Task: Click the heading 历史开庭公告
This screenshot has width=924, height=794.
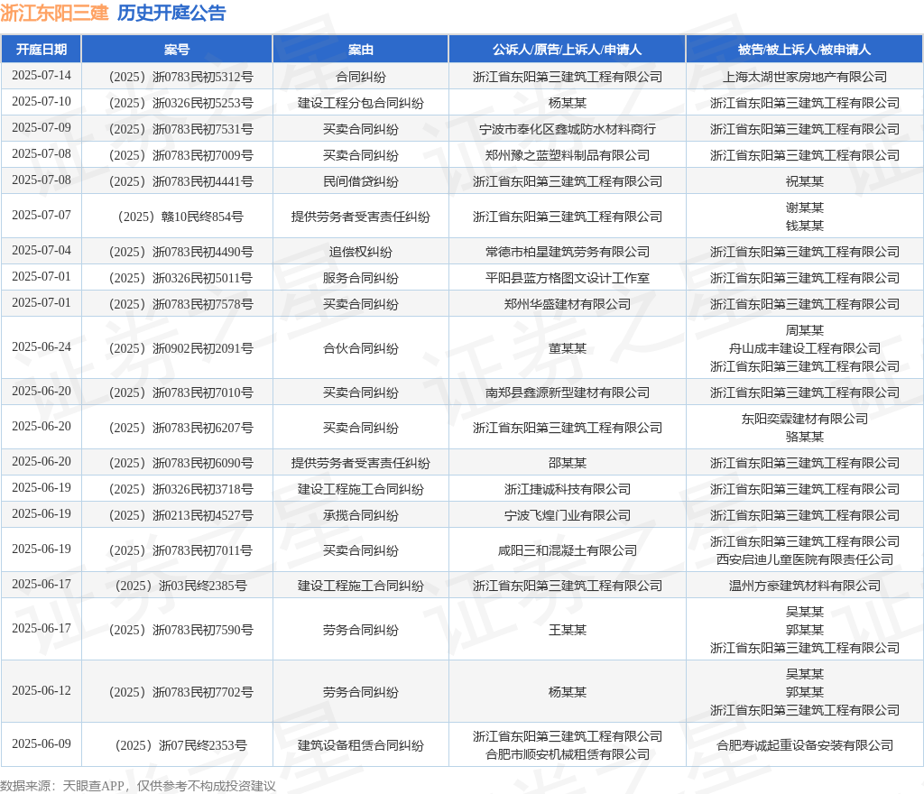Action: click(171, 13)
